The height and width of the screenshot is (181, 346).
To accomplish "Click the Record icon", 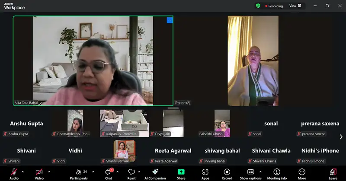I will pos(227,172).
